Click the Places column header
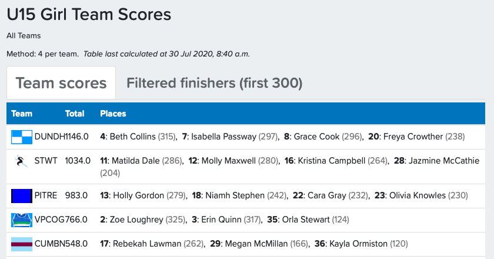 click(114, 114)
